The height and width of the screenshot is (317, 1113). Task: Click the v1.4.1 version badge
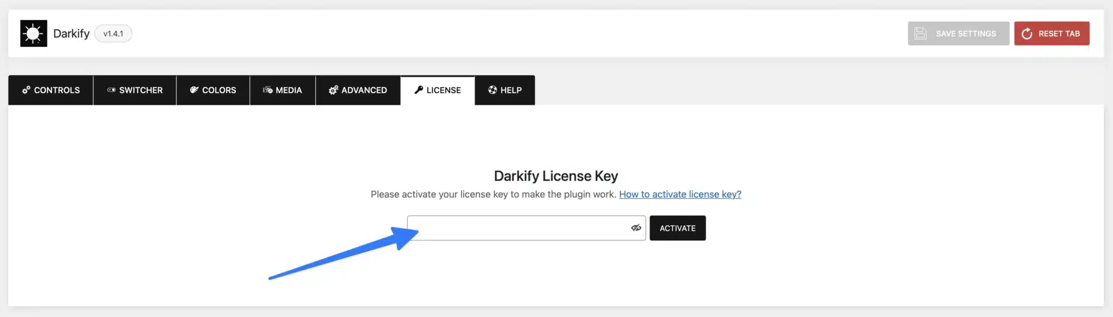113,34
